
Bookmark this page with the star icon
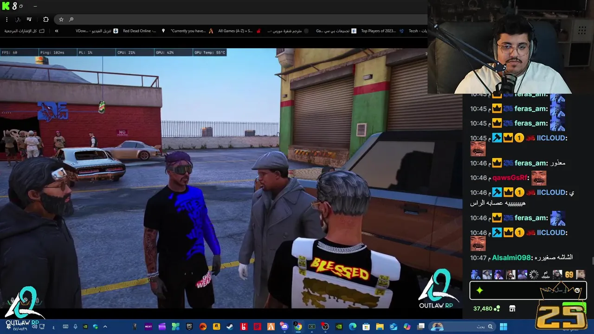(x=61, y=19)
